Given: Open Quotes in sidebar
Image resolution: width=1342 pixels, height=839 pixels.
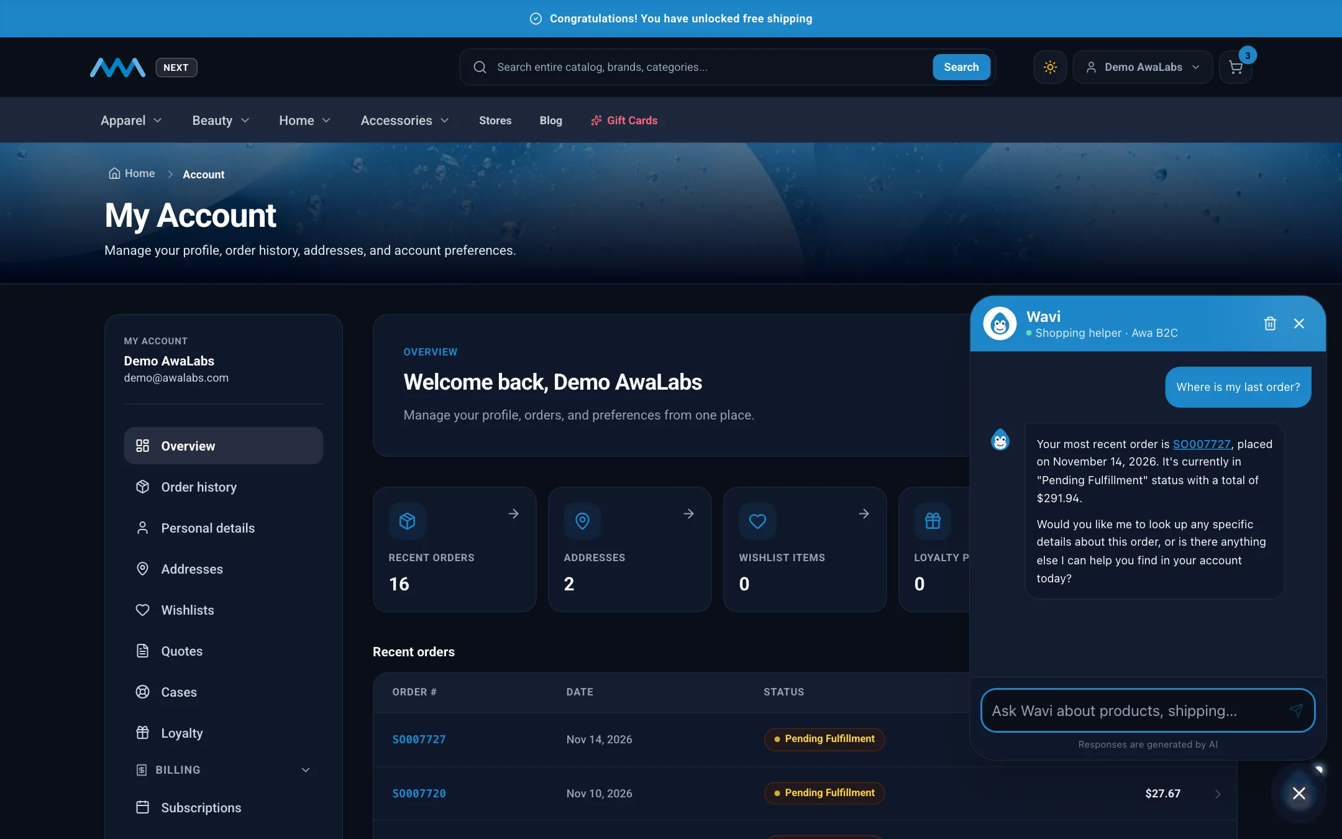Looking at the screenshot, I should coord(224,651).
